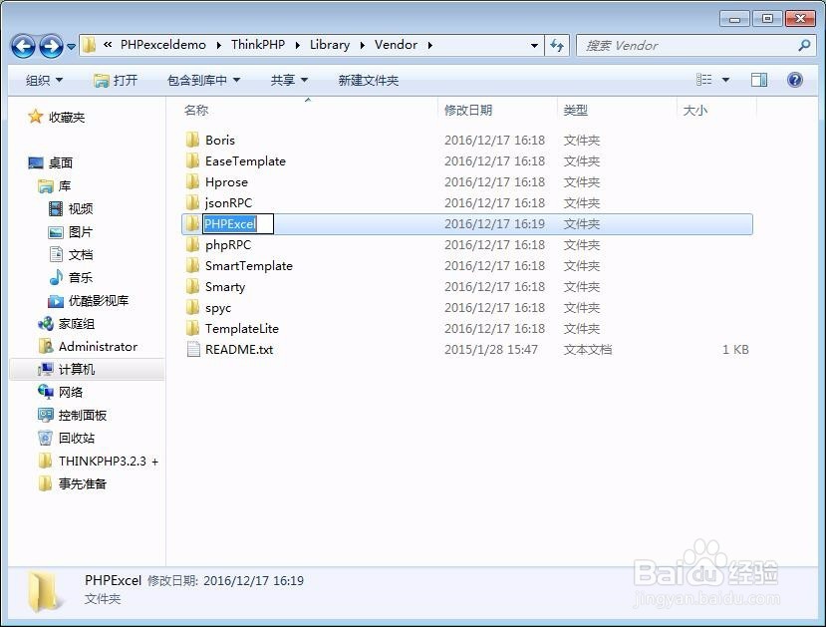Viewport: 826px width, 627px height.
Task: Open the change view dropdown arrow
Action: 726,80
